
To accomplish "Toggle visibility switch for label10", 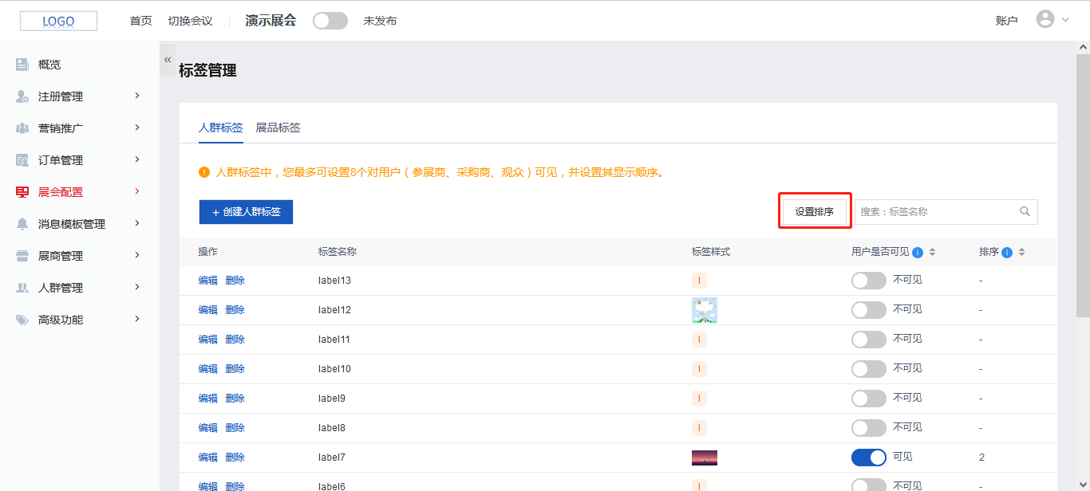I will tap(869, 369).
